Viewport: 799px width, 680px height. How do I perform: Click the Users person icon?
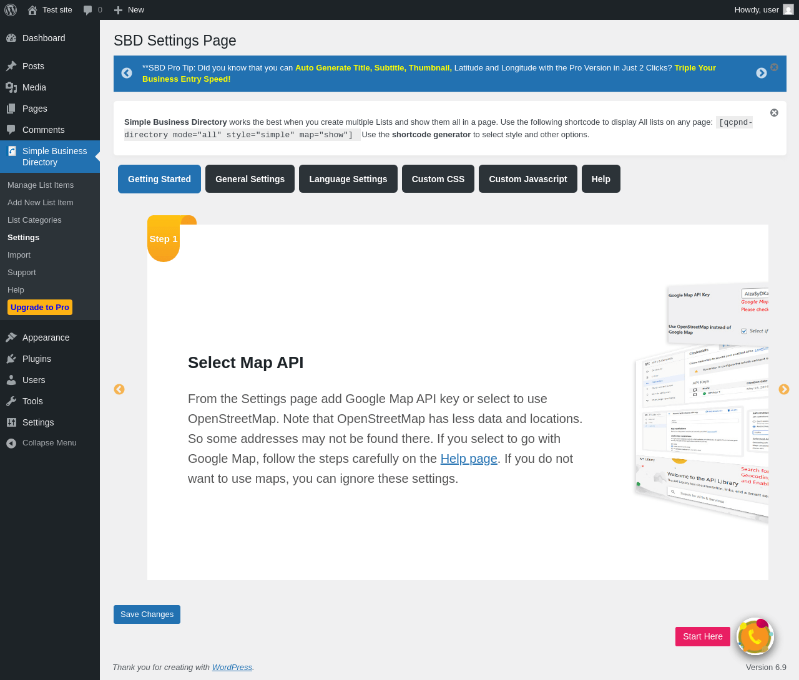[x=11, y=380]
